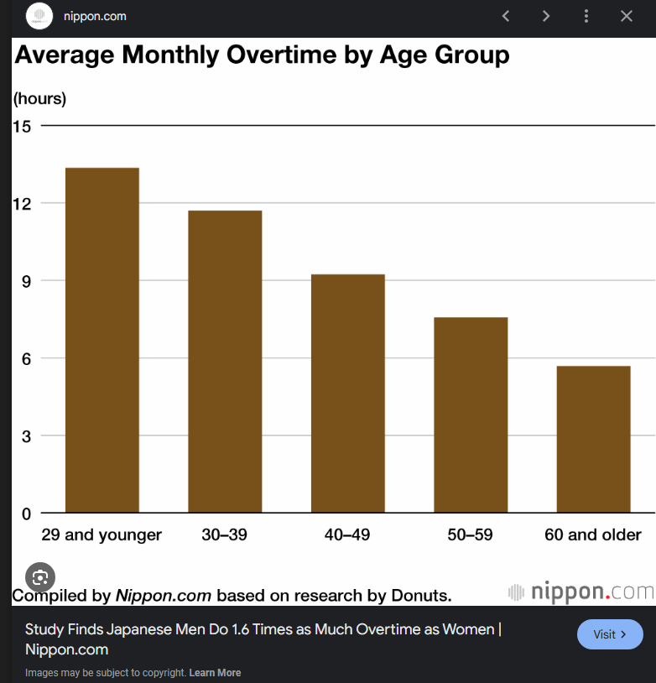The image size is (656, 683).
Task: Click the 50–59 age group bar
Action: (x=471, y=414)
